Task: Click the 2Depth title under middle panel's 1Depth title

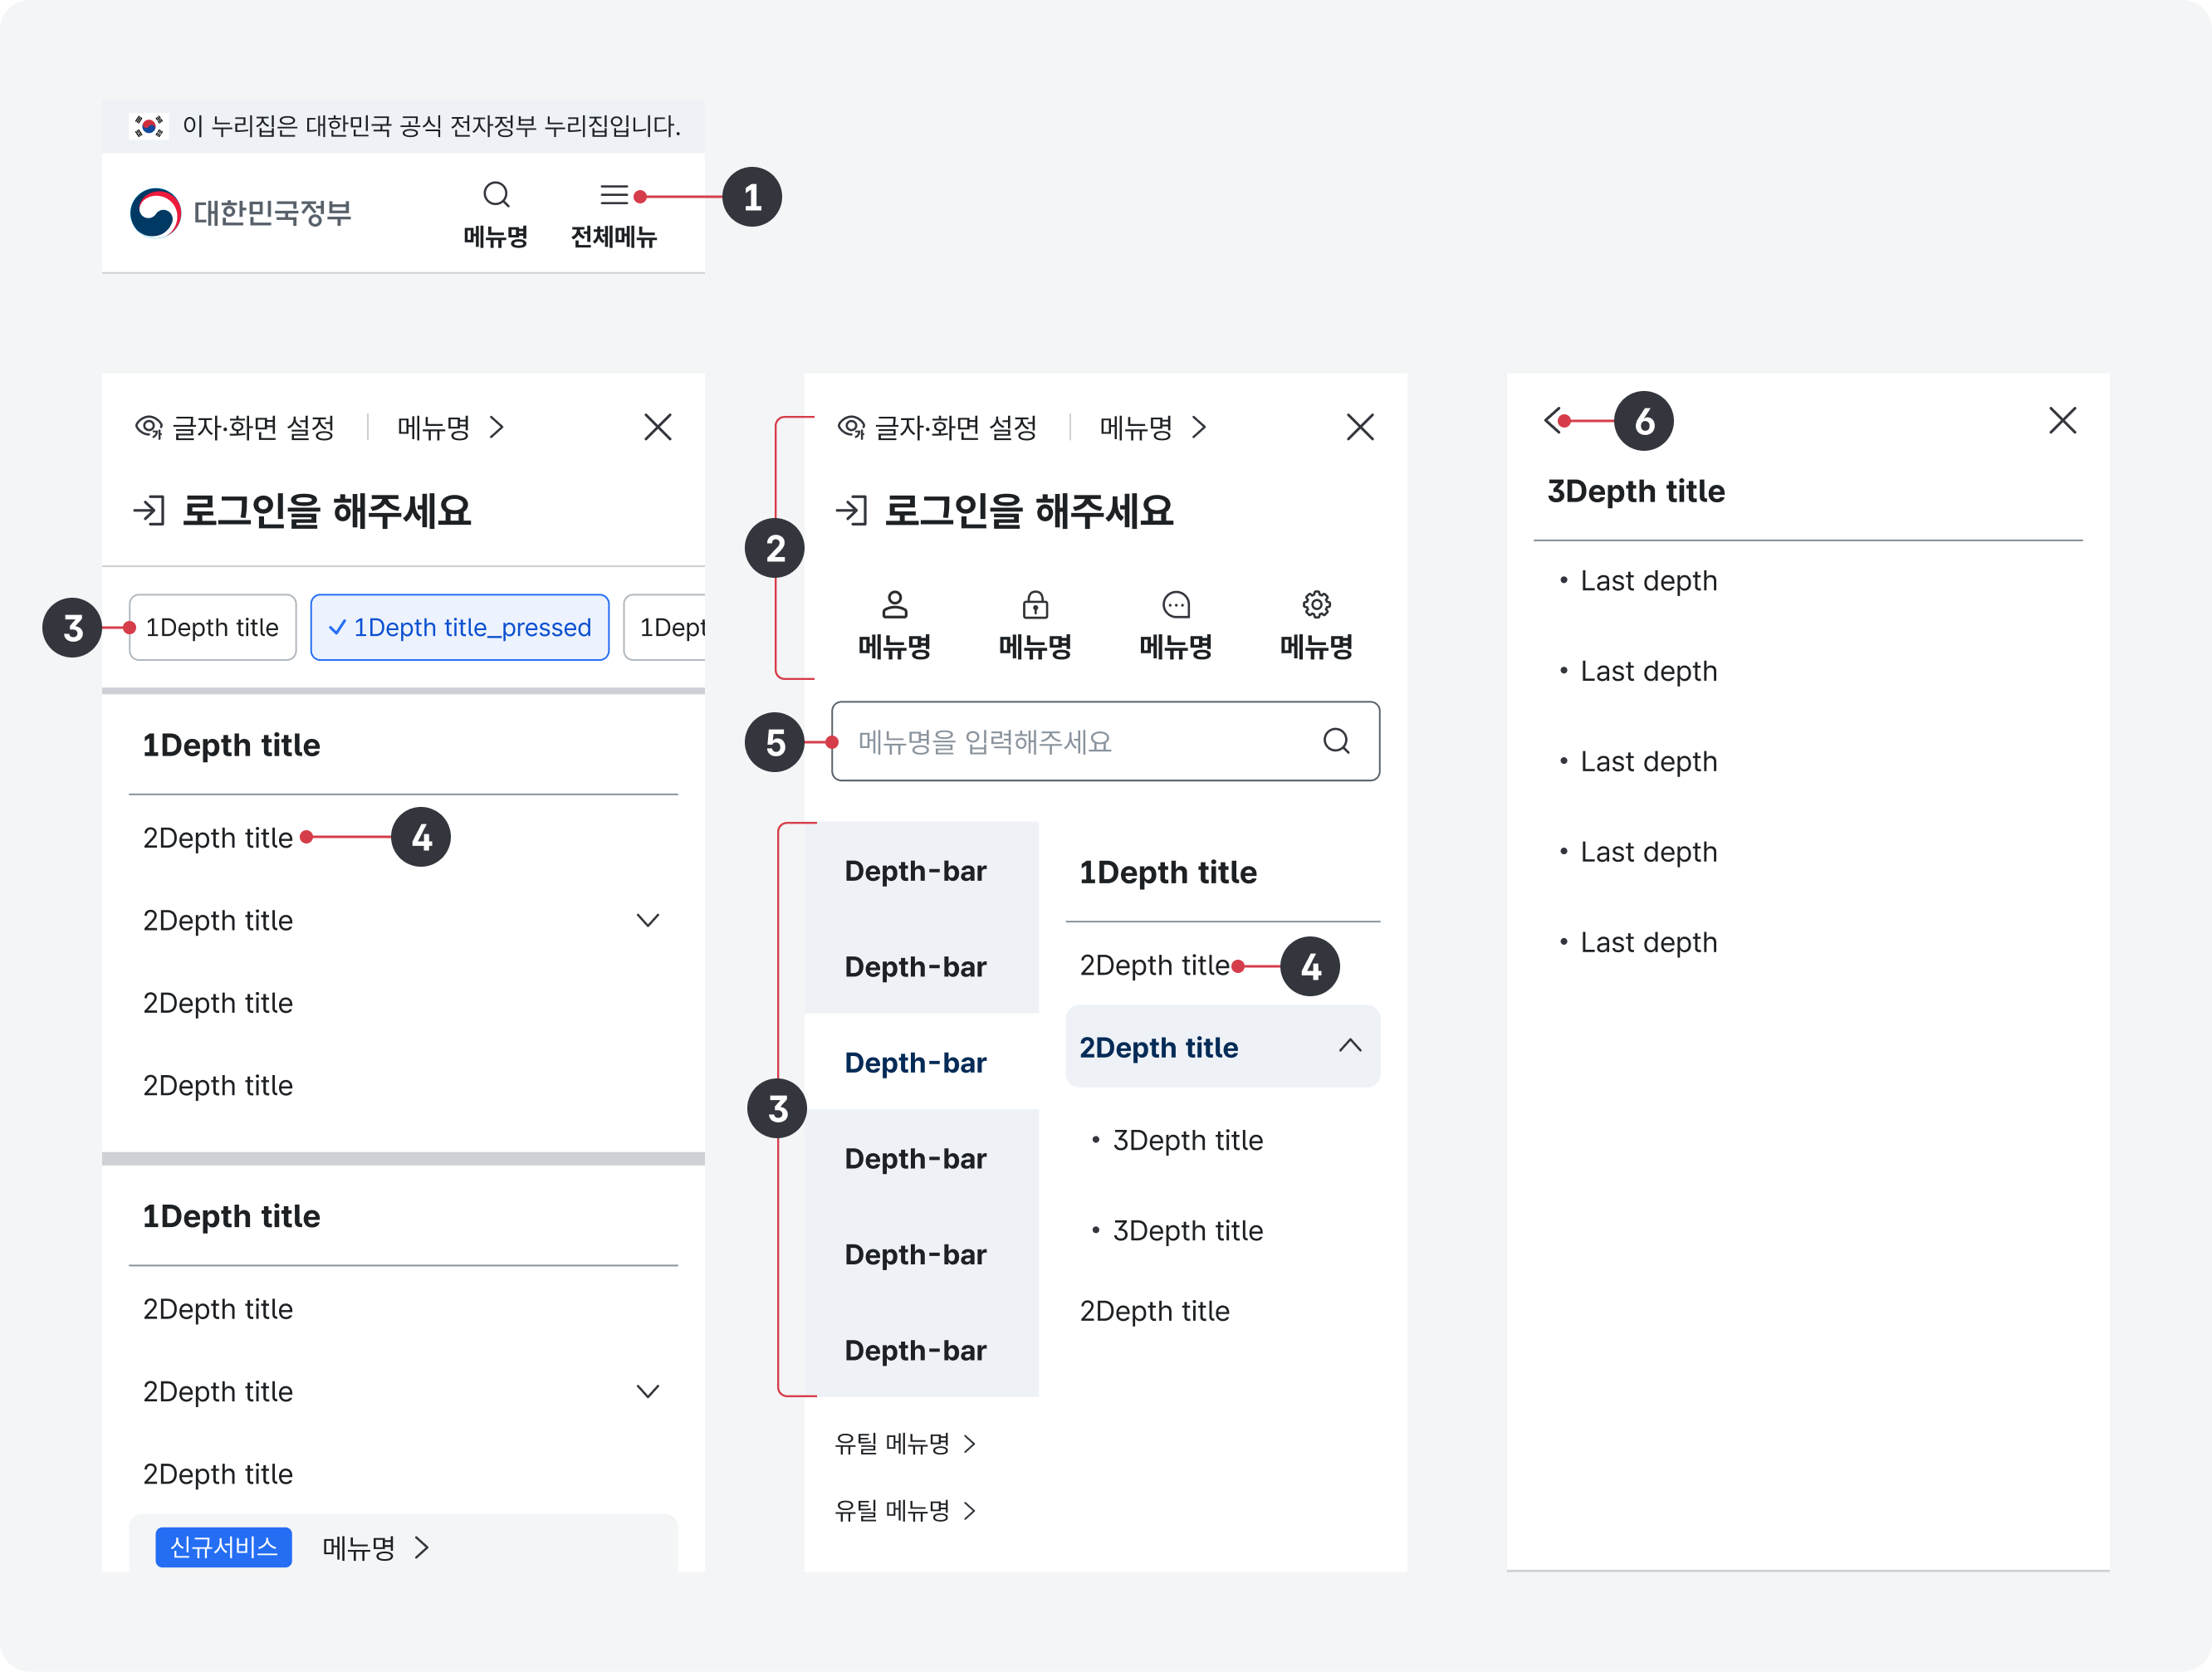Action: point(1155,965)
